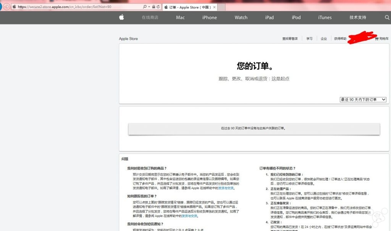Open search using the magnifier icon
Viewport: 391px width, 231px height.
(387, 17)
